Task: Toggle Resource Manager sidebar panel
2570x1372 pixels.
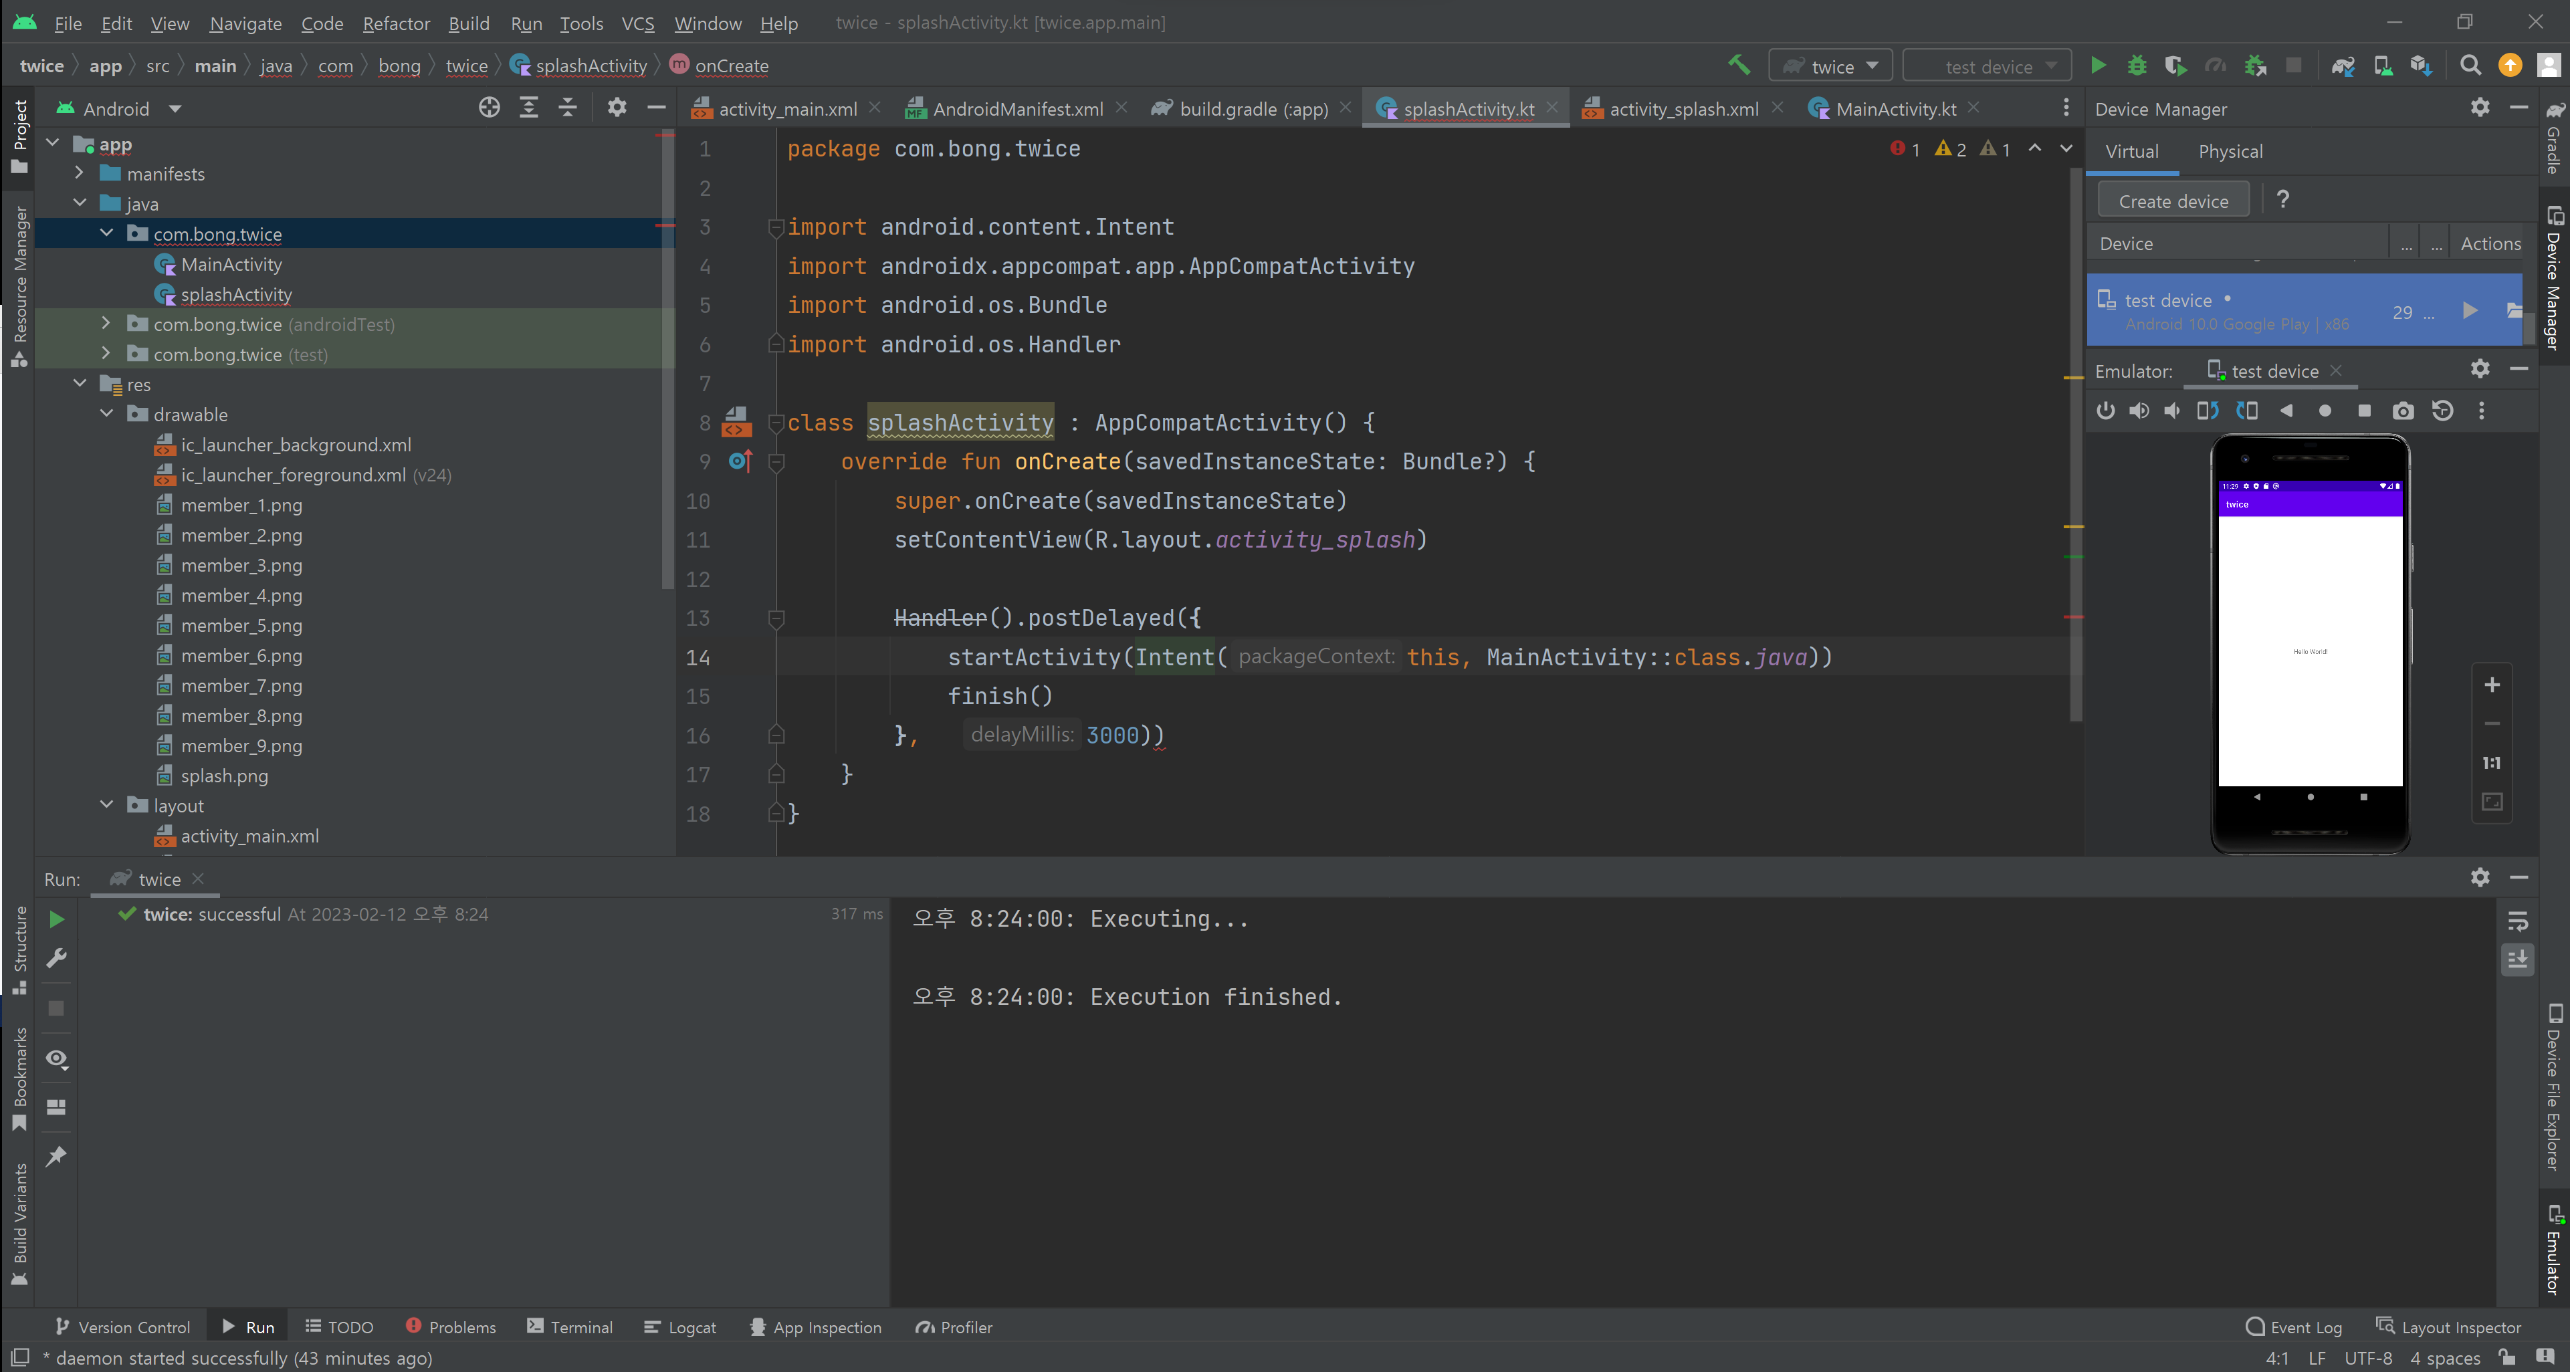Action: coord(19,286)
